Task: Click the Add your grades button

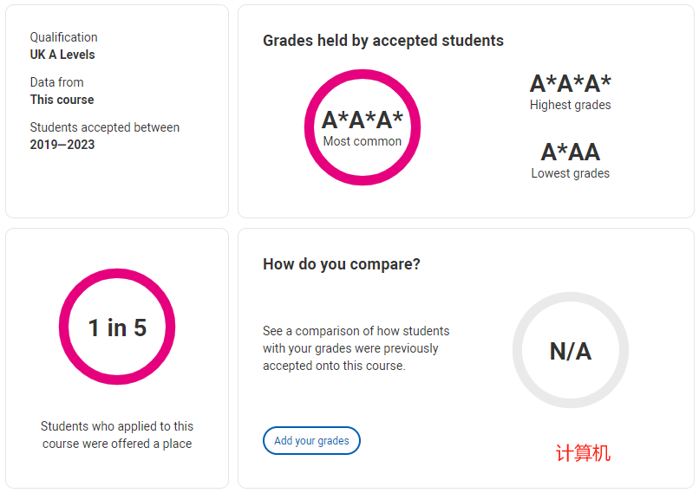Action: click(x=311, y=440)
